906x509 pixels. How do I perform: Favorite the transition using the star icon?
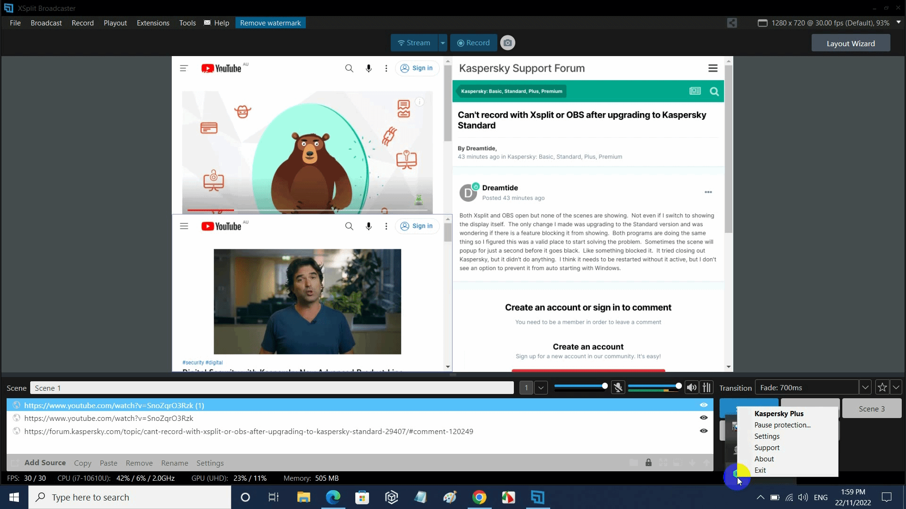(881, 387)
